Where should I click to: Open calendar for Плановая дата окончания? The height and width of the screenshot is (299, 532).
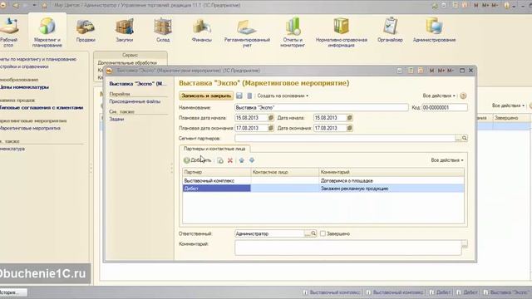tap(271, 128)
